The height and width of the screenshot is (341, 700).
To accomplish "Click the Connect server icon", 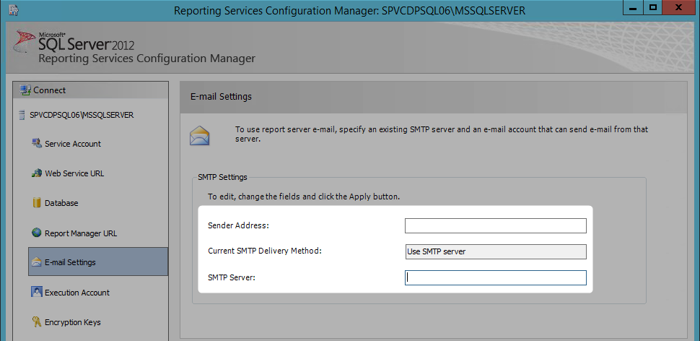I will 25,90.
